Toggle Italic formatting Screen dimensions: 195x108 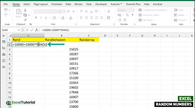click(x=41, y=18)
